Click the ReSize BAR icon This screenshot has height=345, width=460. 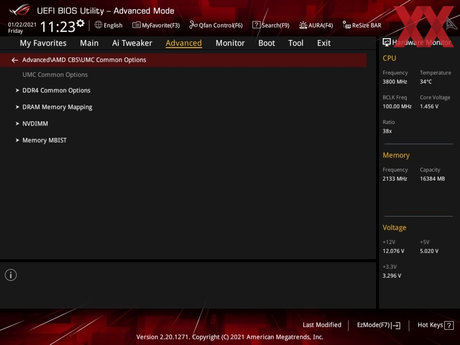pyautogui.click(x=347, y=25)
